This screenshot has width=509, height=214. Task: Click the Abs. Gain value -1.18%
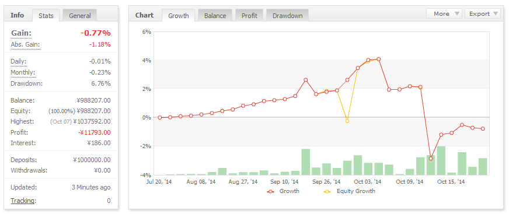[x=100, y=44]
